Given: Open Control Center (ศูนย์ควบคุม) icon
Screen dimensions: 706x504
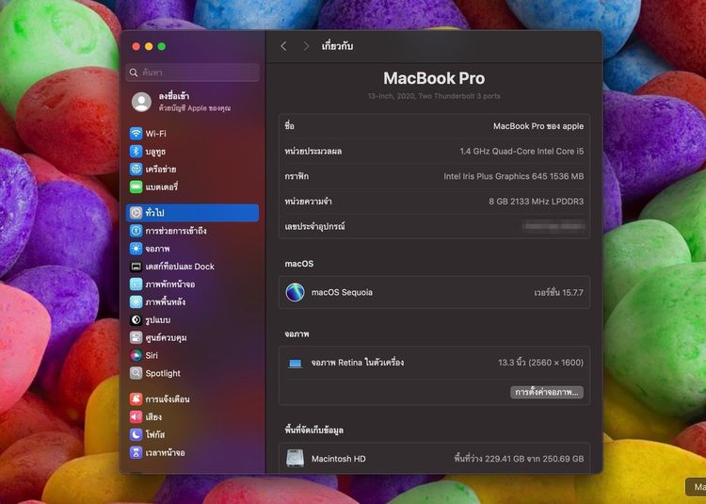Looking at the screenshot, I should click(136, 337).
